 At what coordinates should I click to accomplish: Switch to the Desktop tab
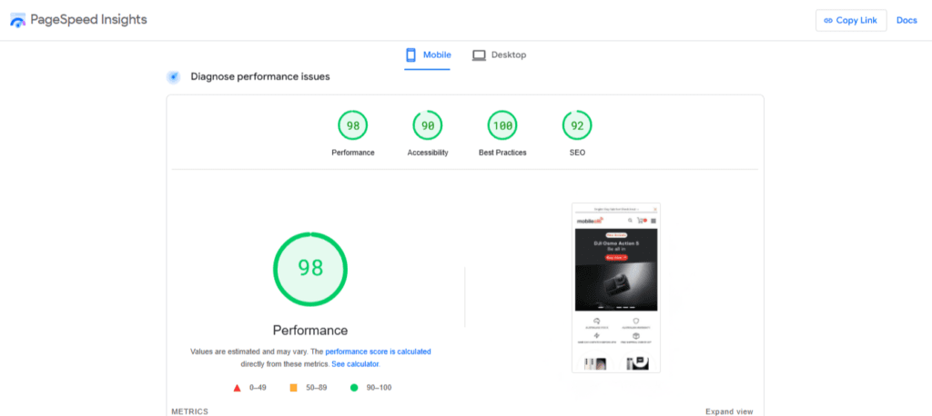[x=499, y=54]
